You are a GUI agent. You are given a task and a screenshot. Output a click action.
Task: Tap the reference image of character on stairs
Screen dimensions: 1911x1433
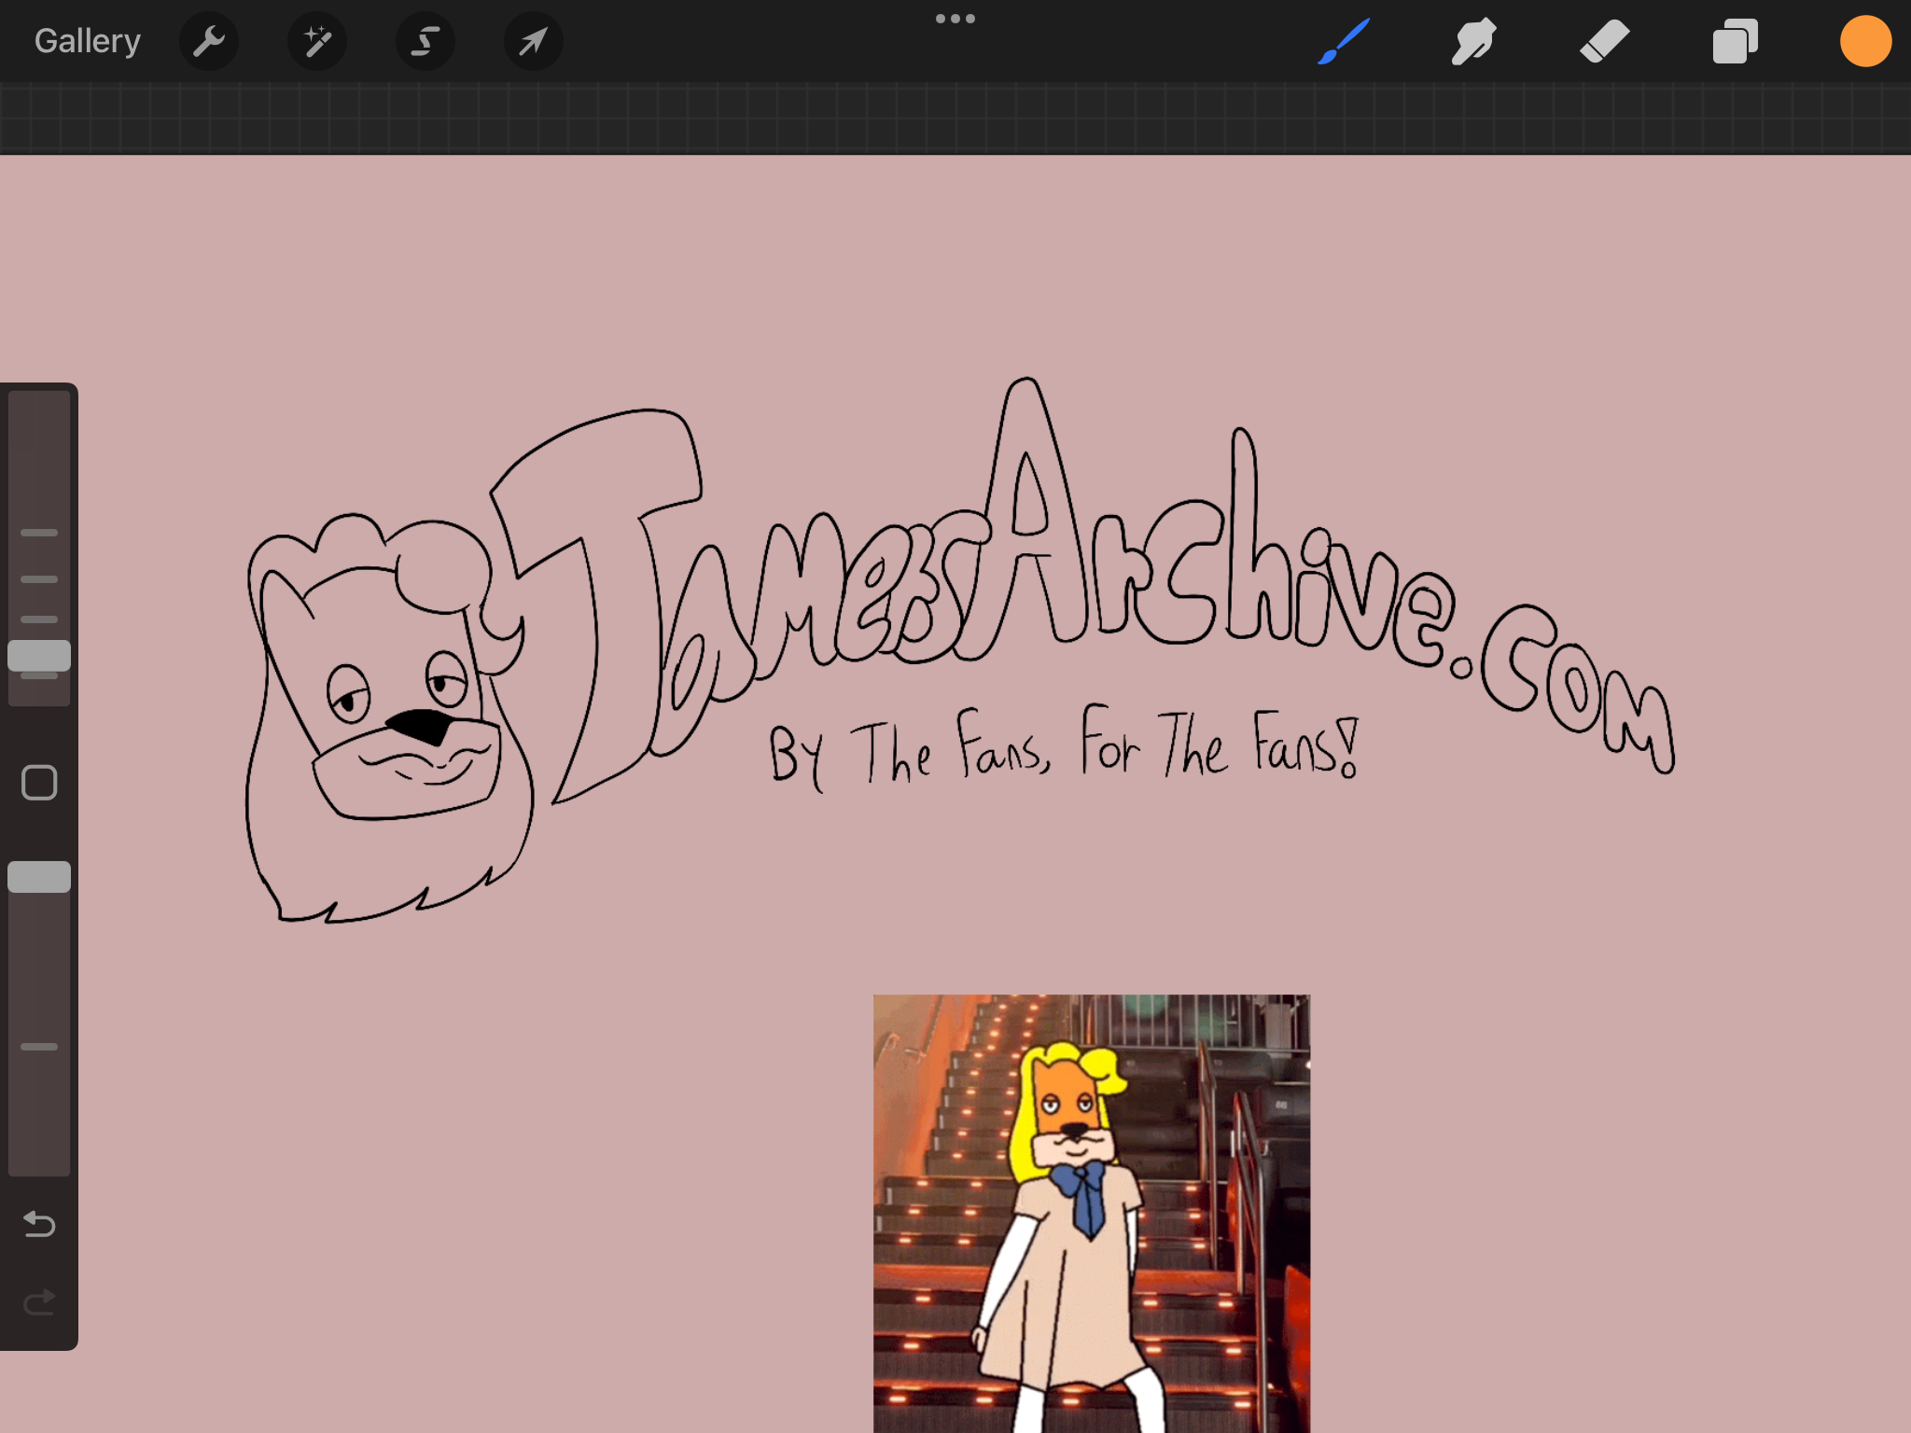click(1091, 1213)
